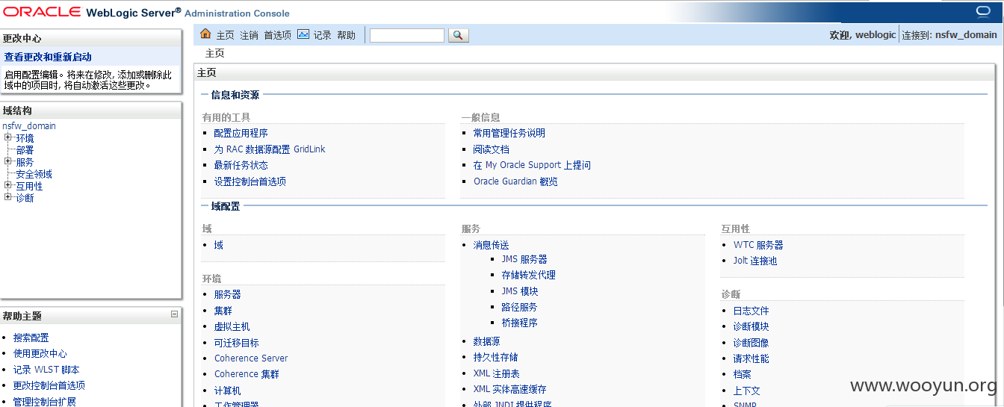1004x407 pixels.
Task: Open 日志文件 link under 诊断
Action: click(x=751, y=311)
